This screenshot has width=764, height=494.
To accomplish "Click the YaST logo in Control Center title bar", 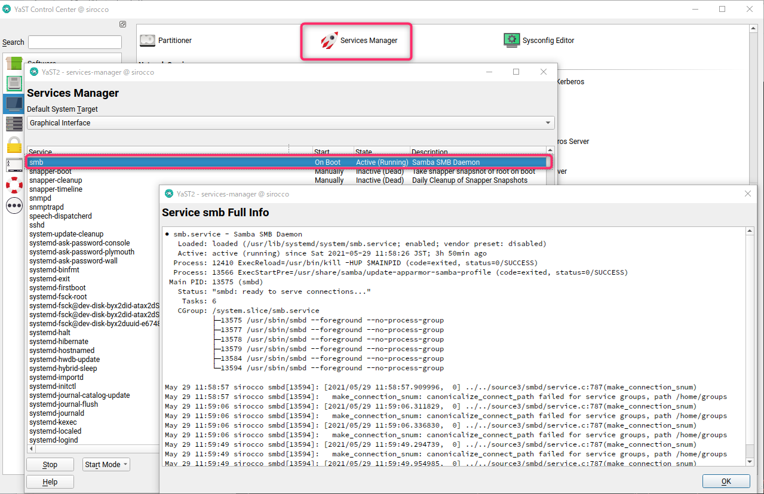I will tap(7, 10).
